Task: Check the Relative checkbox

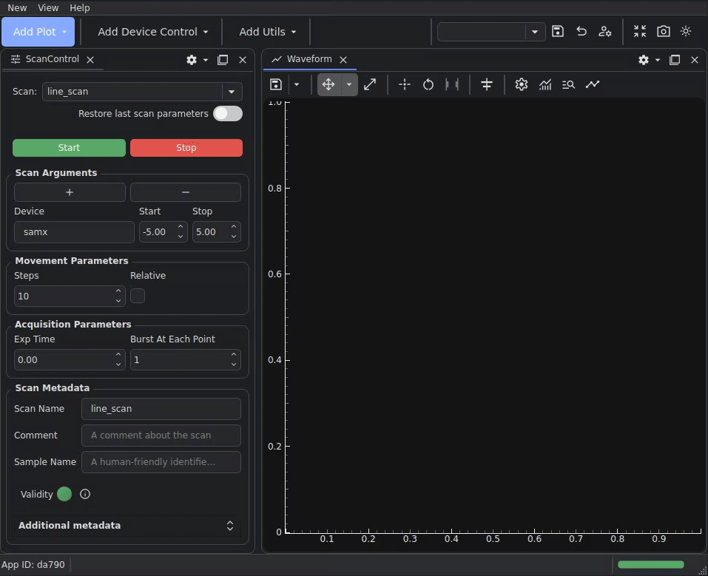Action: [x=138, y=296]
